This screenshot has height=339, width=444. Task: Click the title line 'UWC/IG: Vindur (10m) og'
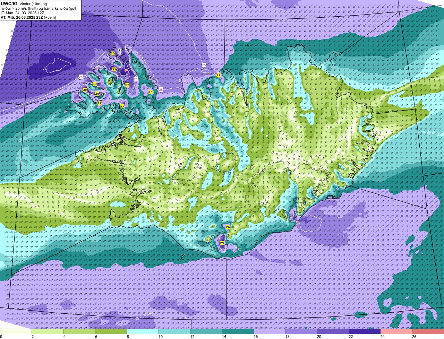click(24, 3)
